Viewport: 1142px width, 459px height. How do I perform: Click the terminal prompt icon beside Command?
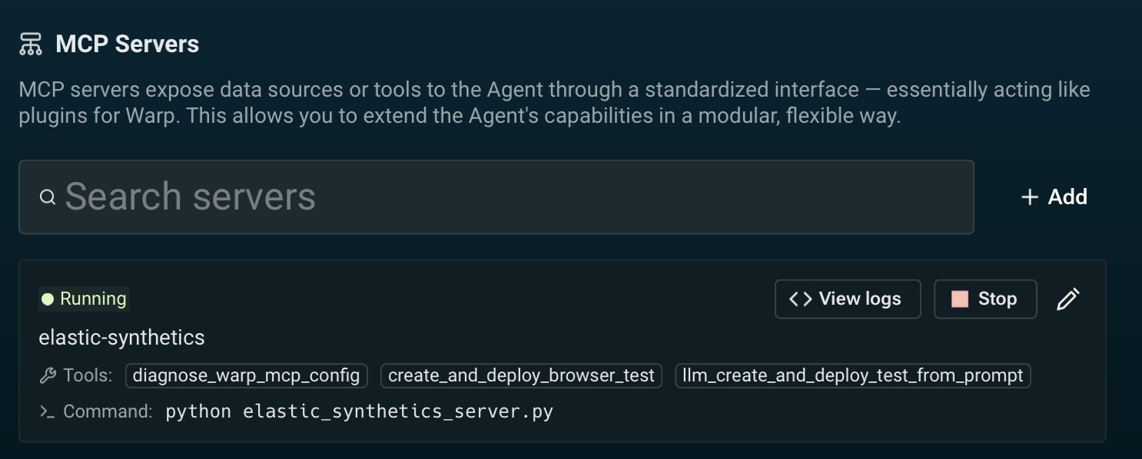tap(48, 411)
